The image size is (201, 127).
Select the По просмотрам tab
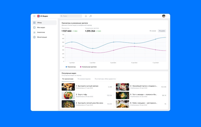[x=68, y=79]
